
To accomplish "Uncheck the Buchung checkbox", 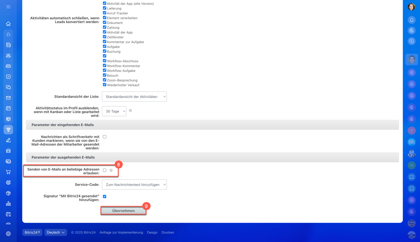I will click(104, 51).
